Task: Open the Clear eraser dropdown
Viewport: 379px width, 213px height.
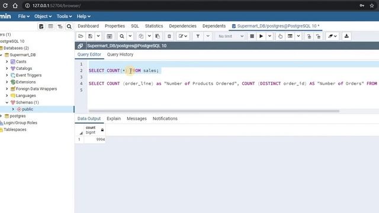Action: point(332,36)
